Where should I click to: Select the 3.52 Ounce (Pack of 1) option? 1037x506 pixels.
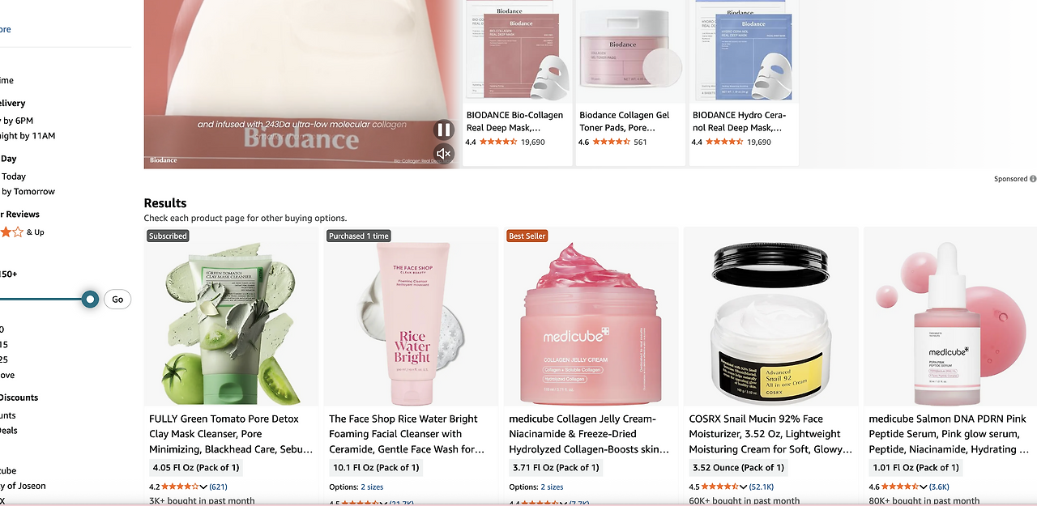coord(739,467)
